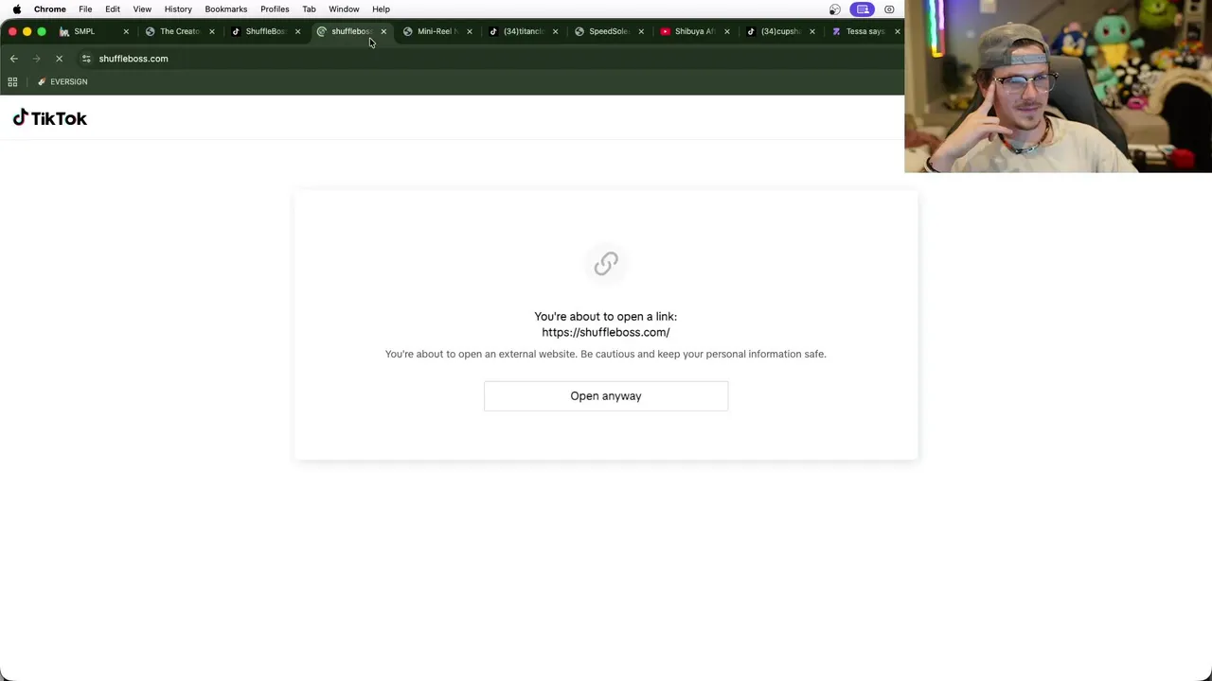The width and height of the screenshot is (1212, 681).
Task: Stop page loading with the X button
Action: pos(59,59)
